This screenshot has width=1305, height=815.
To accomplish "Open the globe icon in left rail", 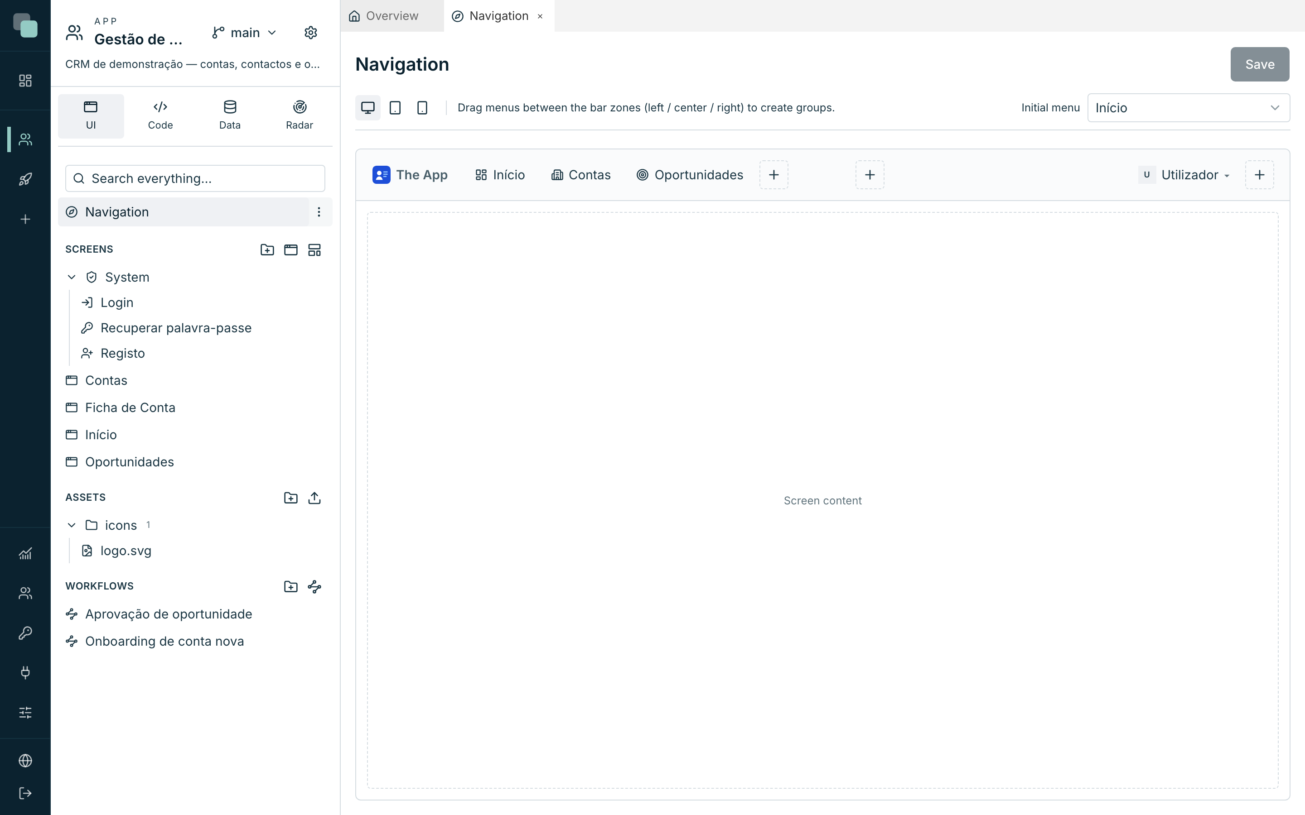I will (x=25, y=760).
